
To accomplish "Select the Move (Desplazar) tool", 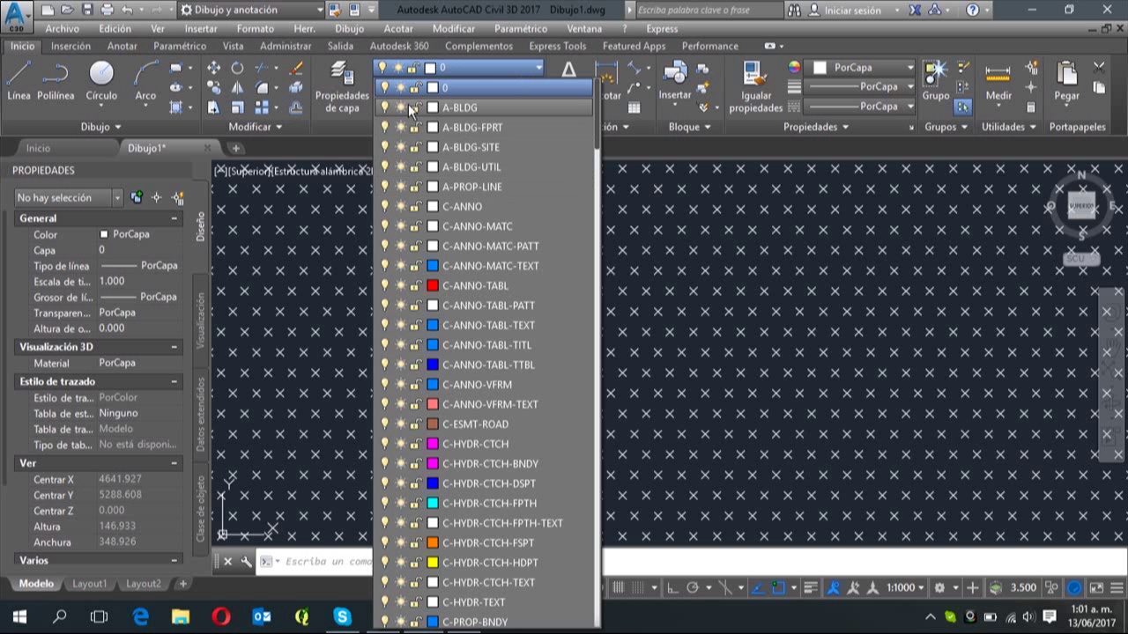I will [214, 68].
